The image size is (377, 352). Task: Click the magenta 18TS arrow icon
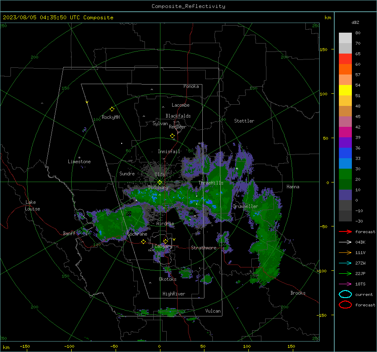point(345,284)
